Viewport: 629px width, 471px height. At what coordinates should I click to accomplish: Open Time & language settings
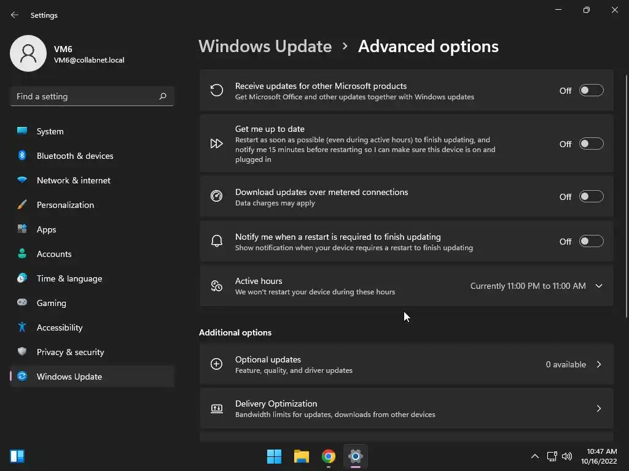92,278
